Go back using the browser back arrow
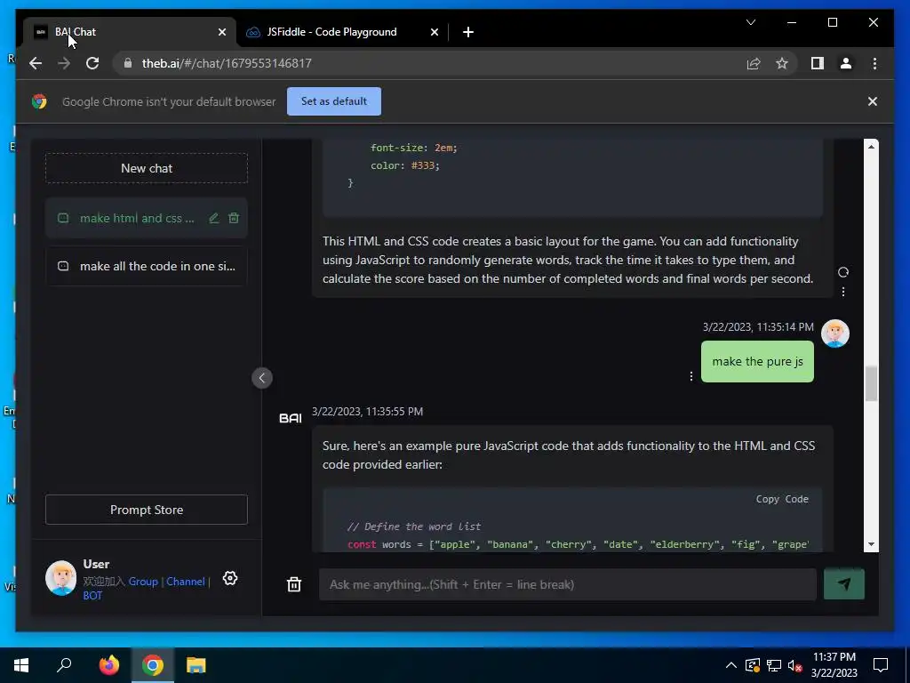This screenshot has height=683, width=910. (36, 63)
